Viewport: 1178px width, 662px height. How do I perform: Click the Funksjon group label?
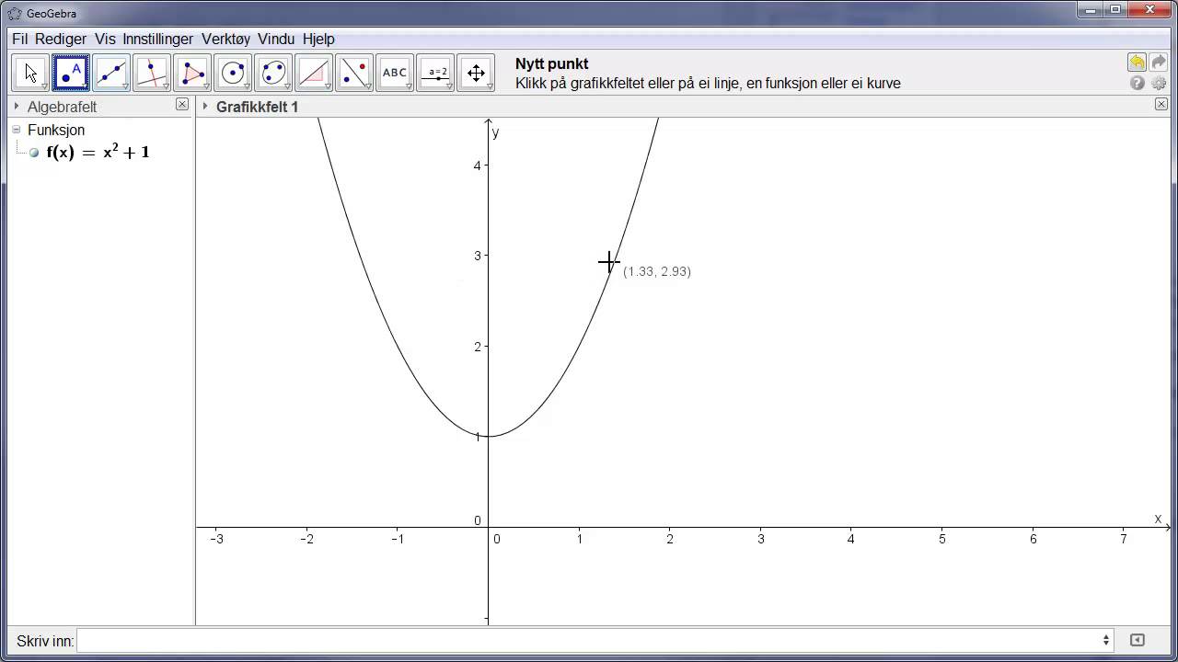point(56,130)
